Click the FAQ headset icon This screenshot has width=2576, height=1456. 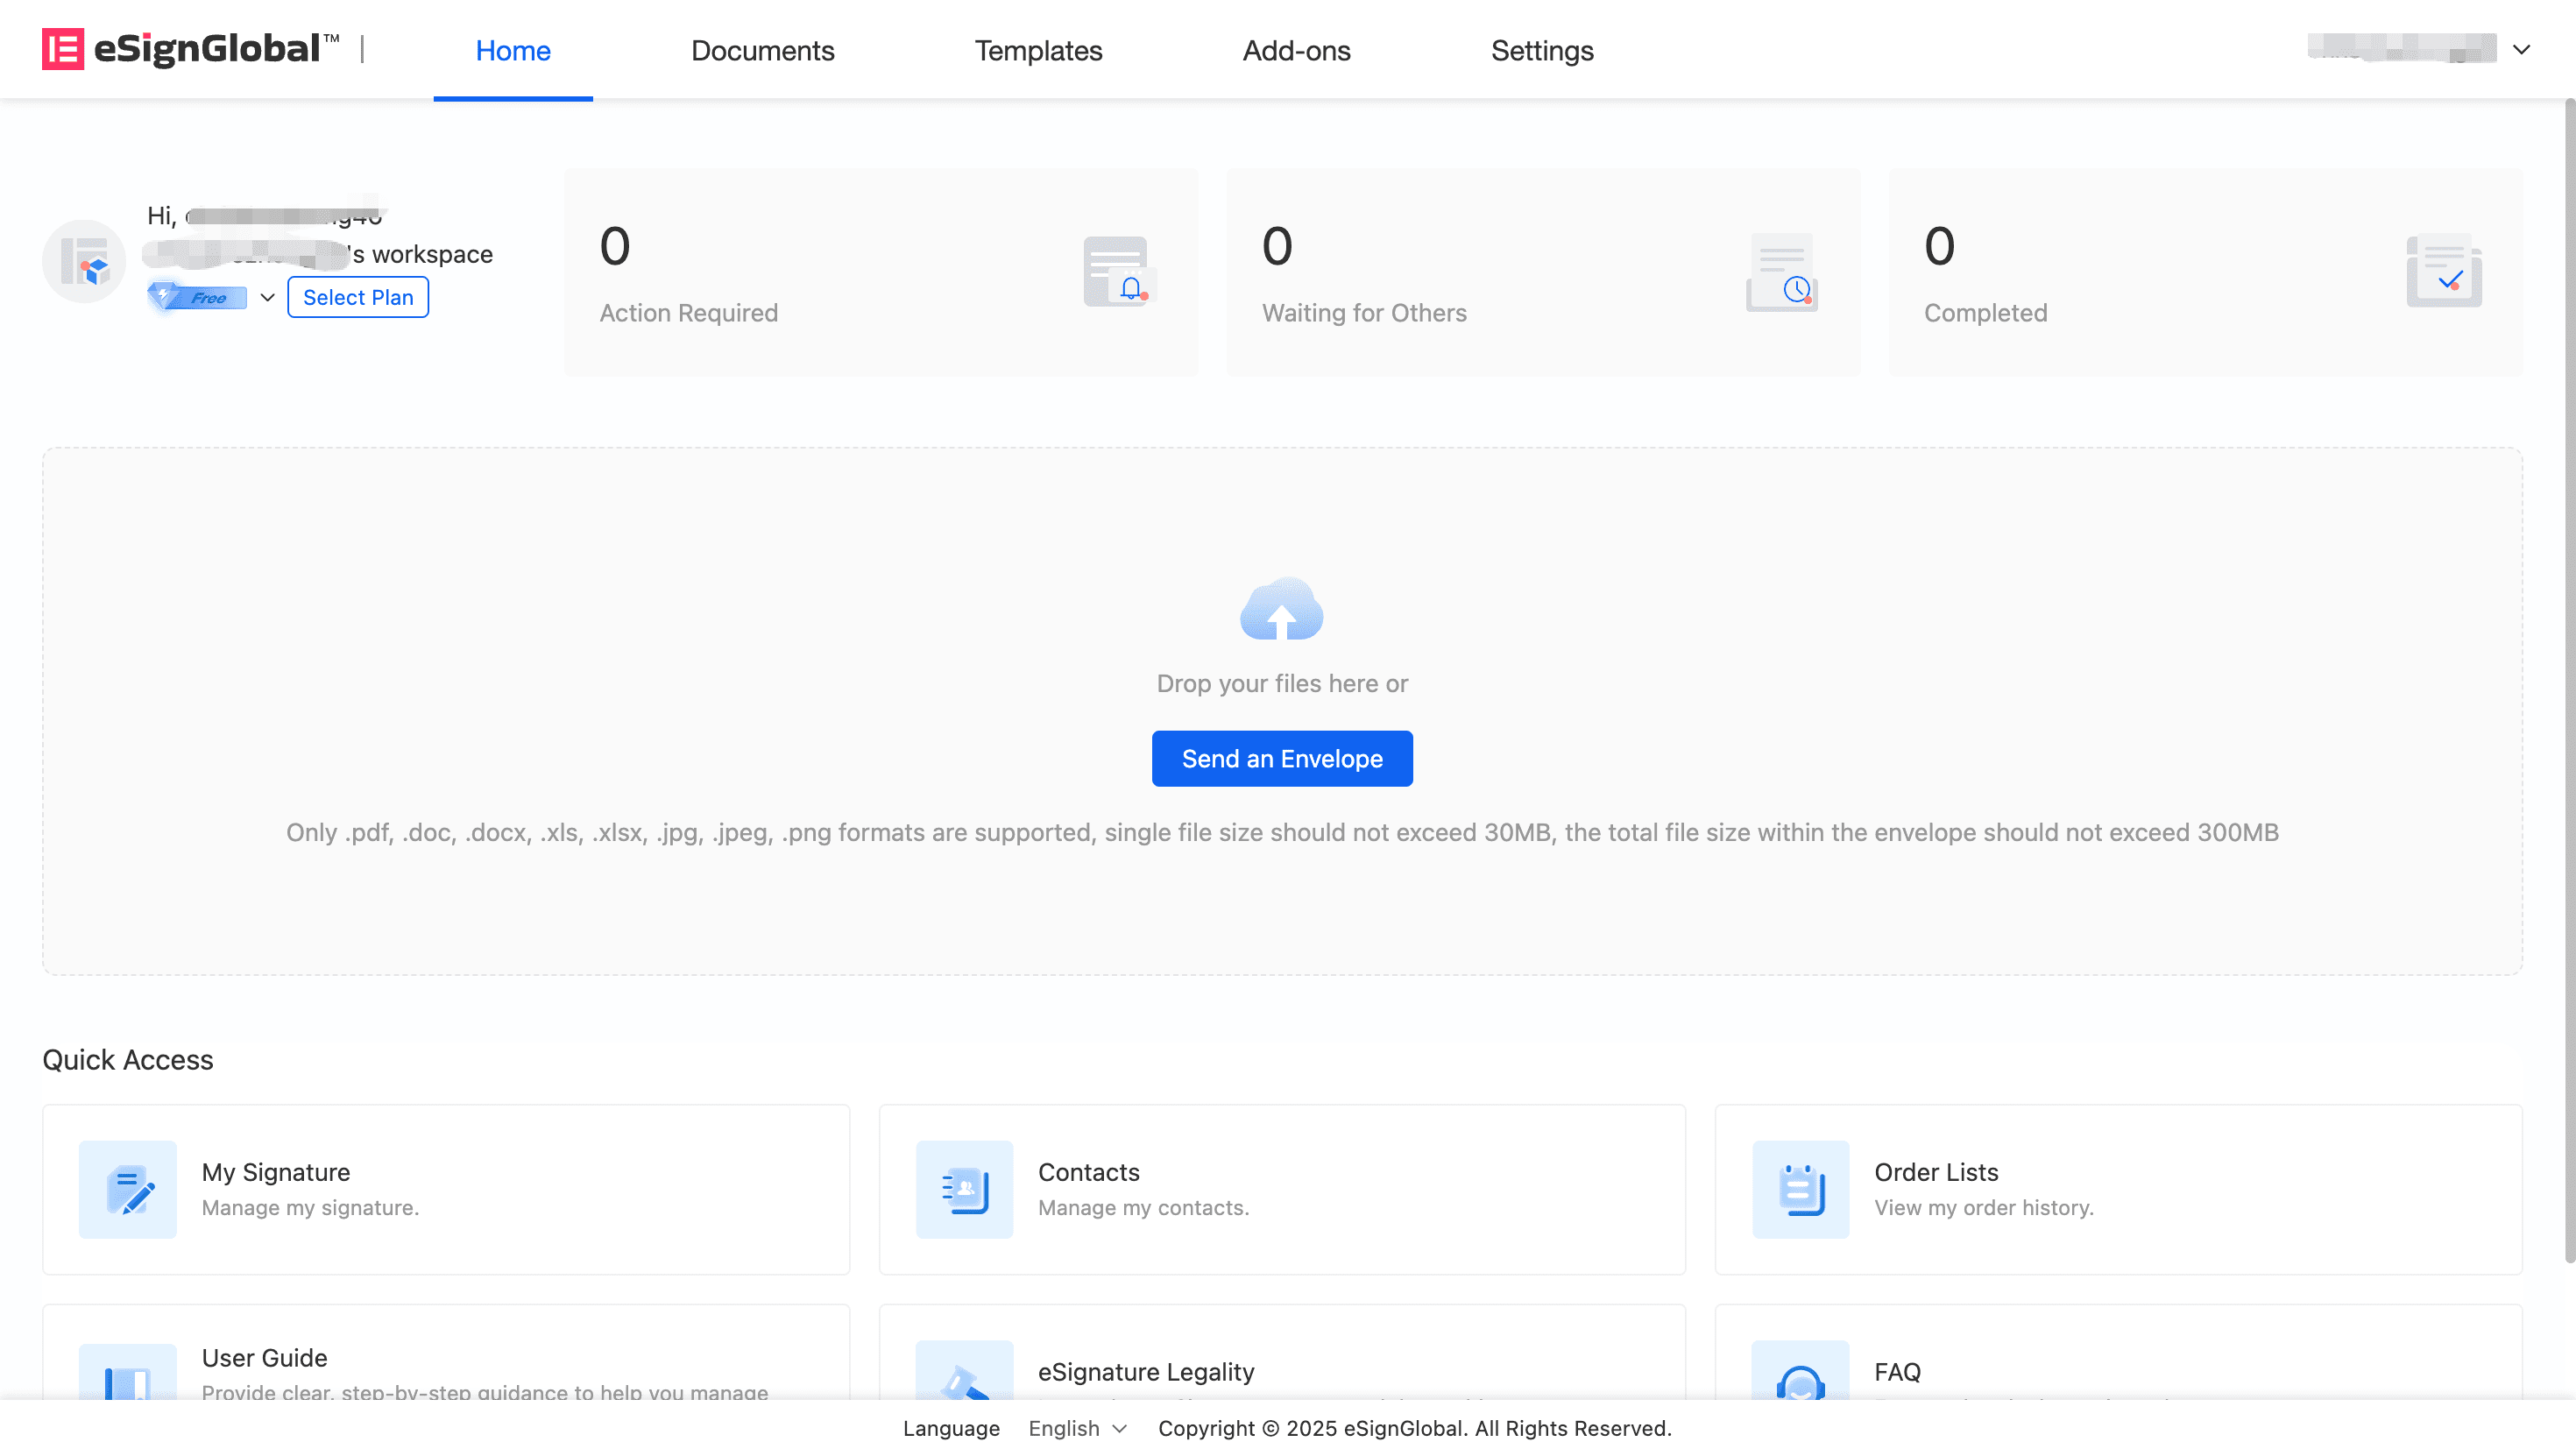pos(1800,1378)
